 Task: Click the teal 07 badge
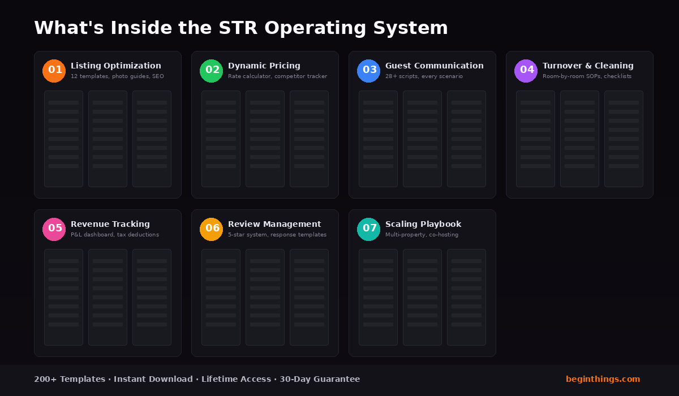[368, 229]
